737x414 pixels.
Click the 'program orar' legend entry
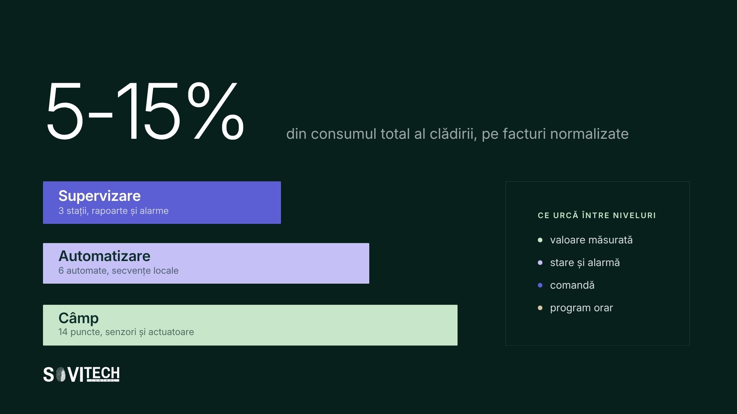pyautogui.click(x=581, y=308)
